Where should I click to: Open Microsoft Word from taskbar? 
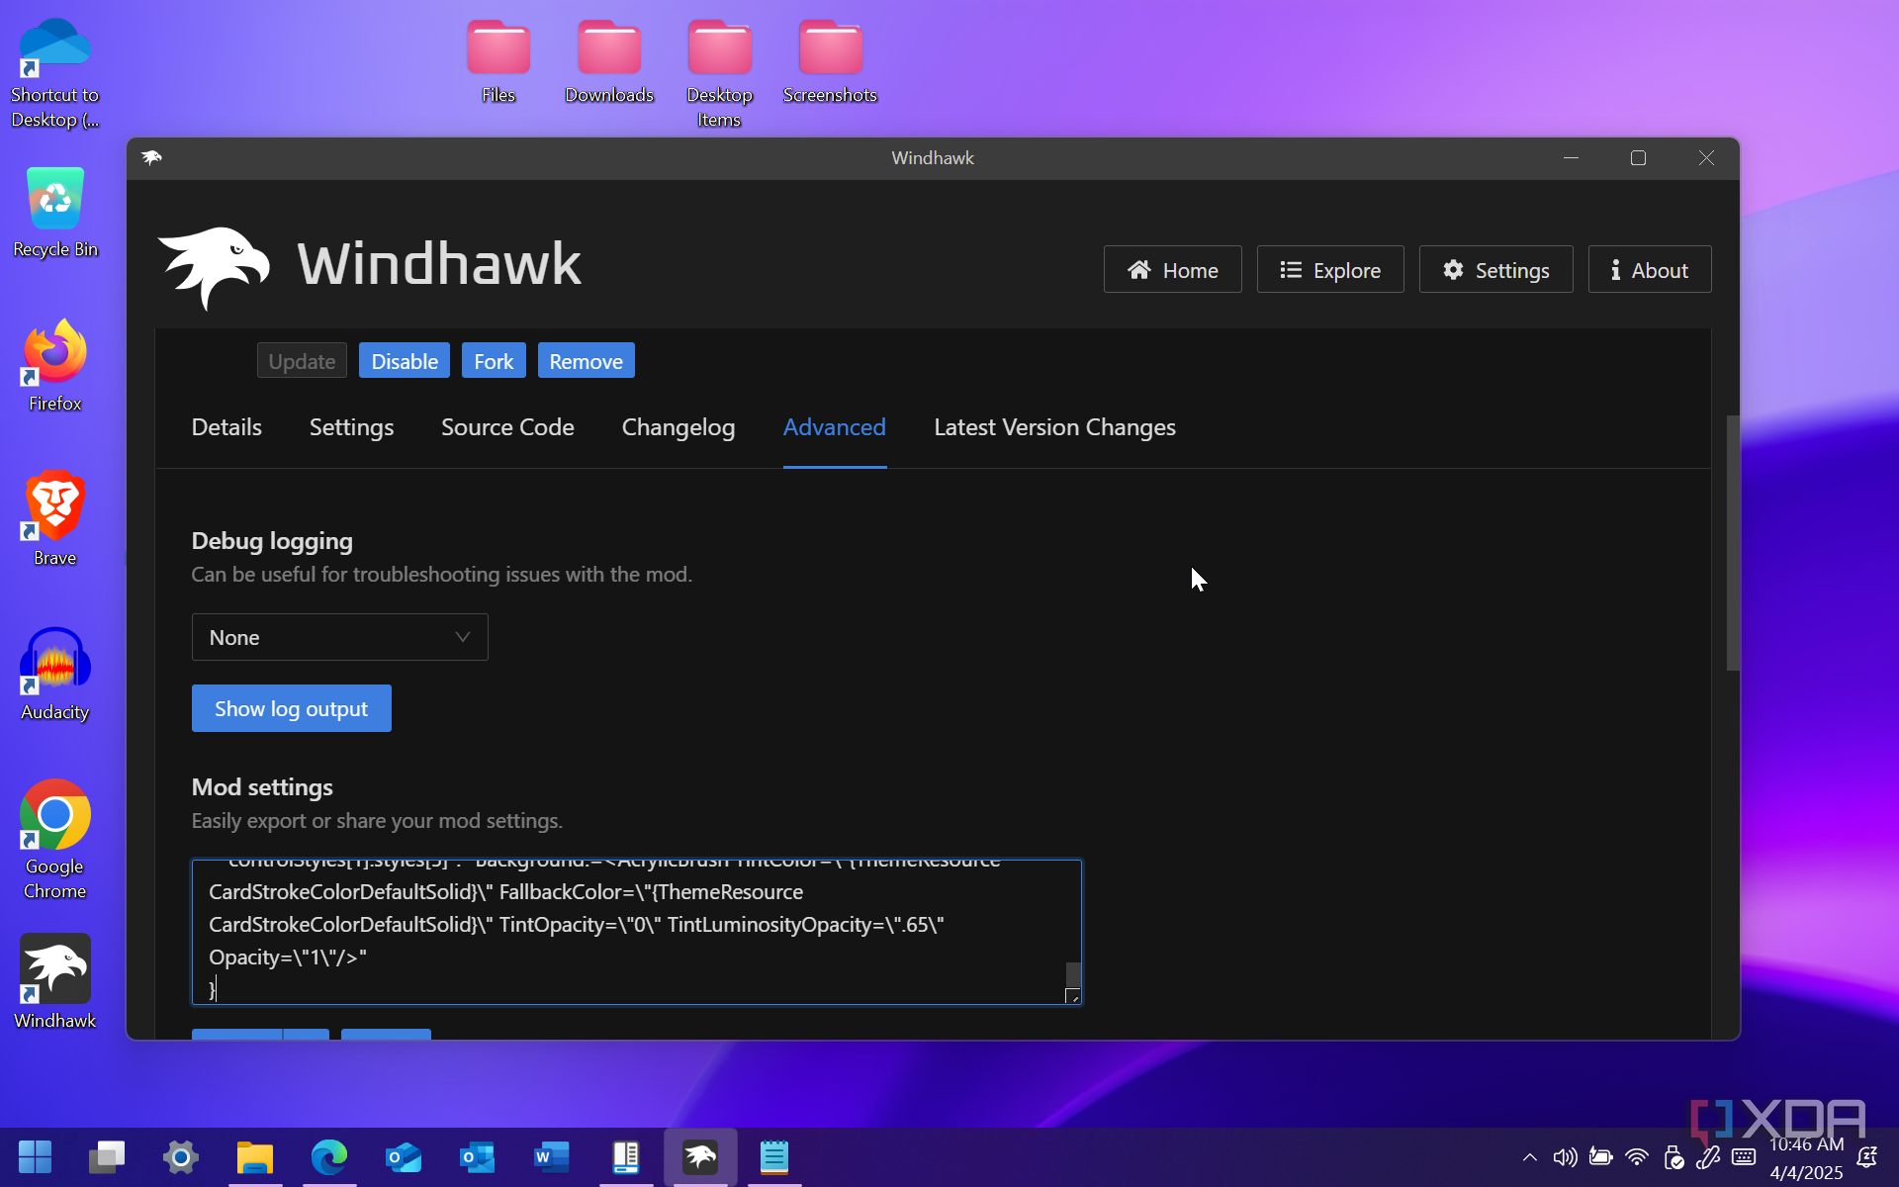pyautogui.click(x=552, y=1156)
